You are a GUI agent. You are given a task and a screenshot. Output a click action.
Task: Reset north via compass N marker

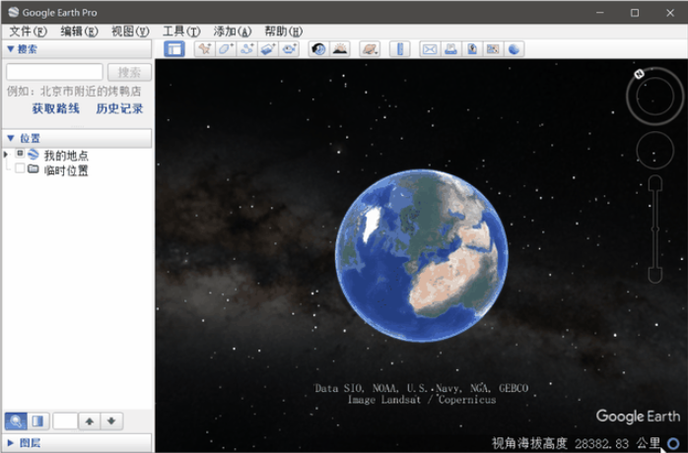click(640, 74)
